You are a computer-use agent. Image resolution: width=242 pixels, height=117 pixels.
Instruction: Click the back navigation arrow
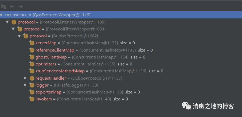click(x=12, y=6)
